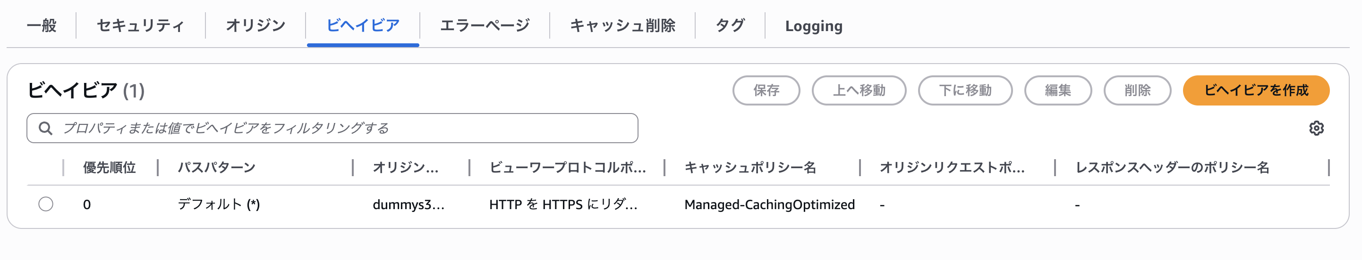This screenshot has width=1362, height=260.
Task: Open the table preferences gear icon
Action: click(1316, 128)
